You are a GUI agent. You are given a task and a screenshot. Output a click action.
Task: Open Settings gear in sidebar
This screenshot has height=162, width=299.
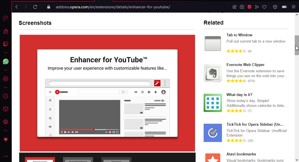click(6, 122)
